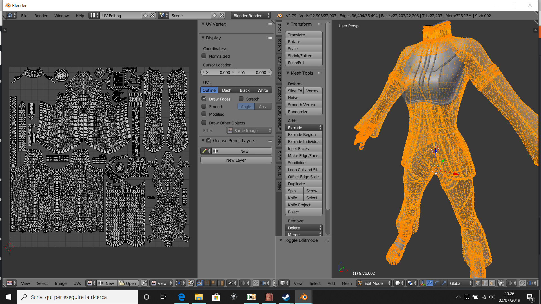
Task: Enable the Stretch display checkbox
Action: pyautogui.click(x=241, y=99)
